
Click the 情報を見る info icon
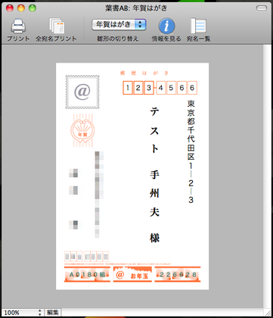166,26
